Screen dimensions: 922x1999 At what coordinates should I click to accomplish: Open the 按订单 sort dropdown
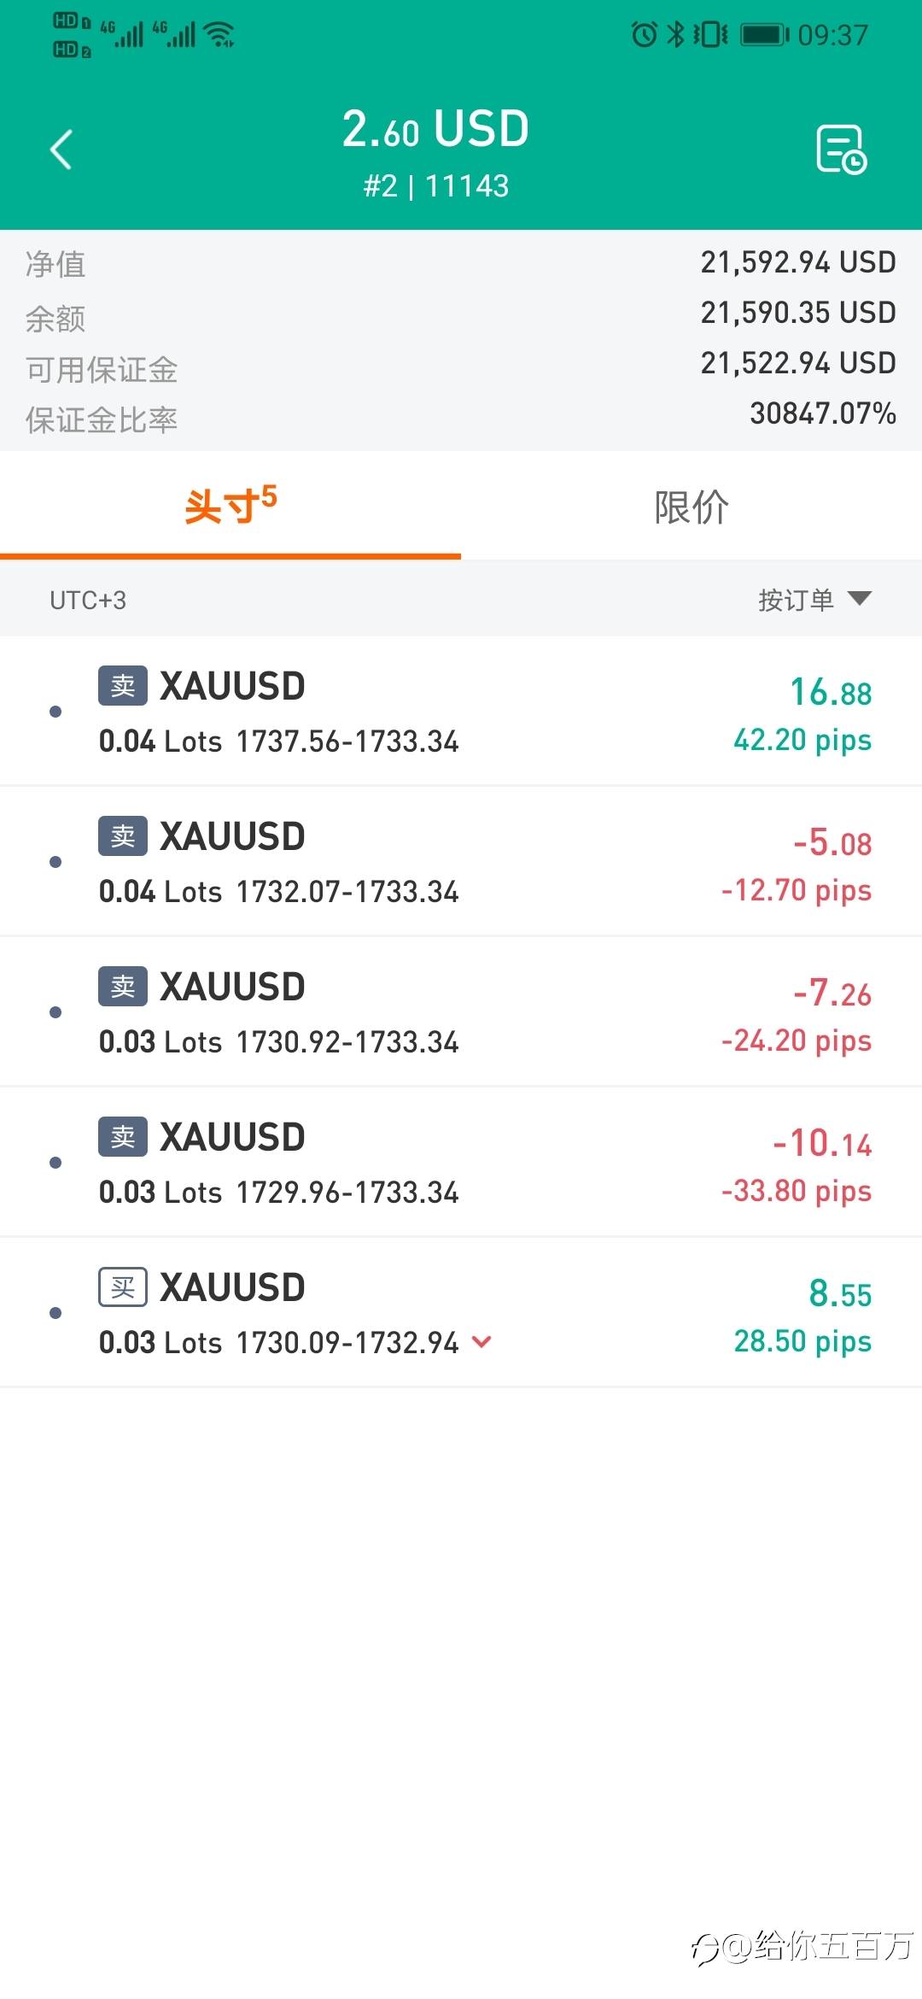[x=796, y=600]
